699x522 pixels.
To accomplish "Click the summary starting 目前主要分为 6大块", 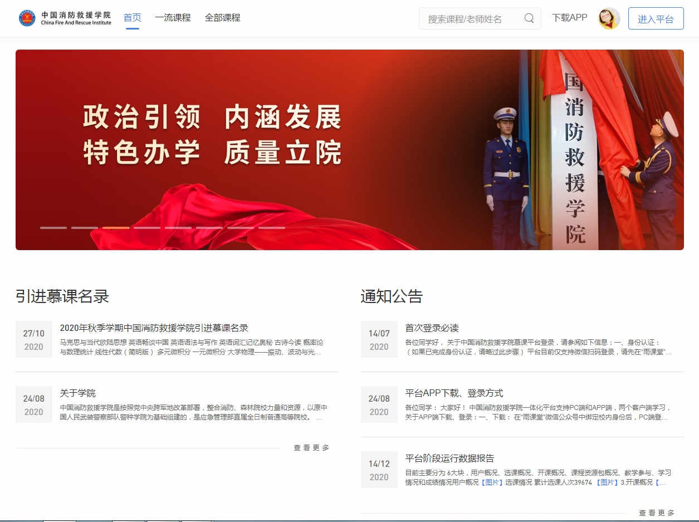I will coord(539,477).
